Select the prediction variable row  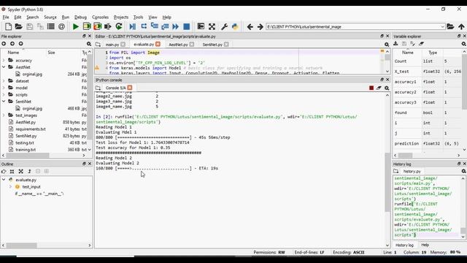[428, 143]
